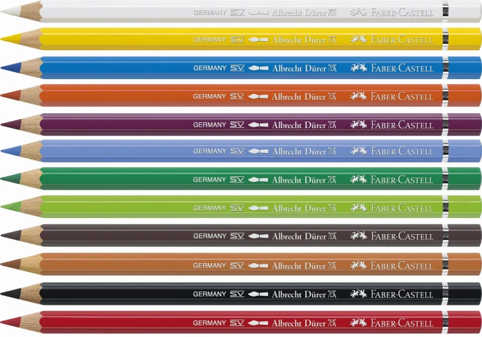
Task: Click the brush icon on the red pencil
Action: (258, 323)
